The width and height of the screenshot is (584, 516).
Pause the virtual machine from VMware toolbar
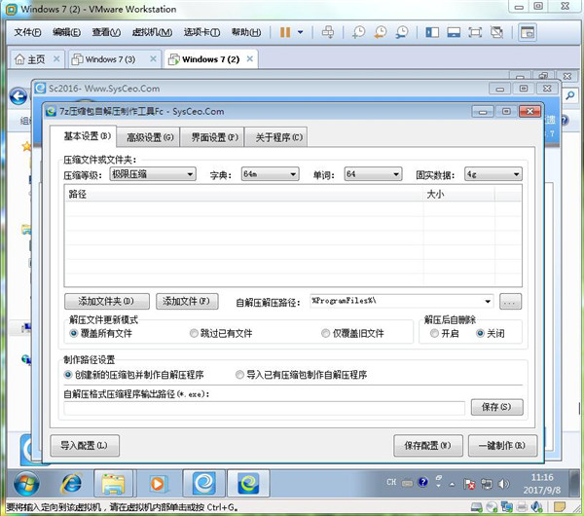pos(285,32)
